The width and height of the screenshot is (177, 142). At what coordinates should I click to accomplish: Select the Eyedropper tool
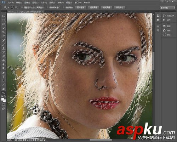coord(4,36)
